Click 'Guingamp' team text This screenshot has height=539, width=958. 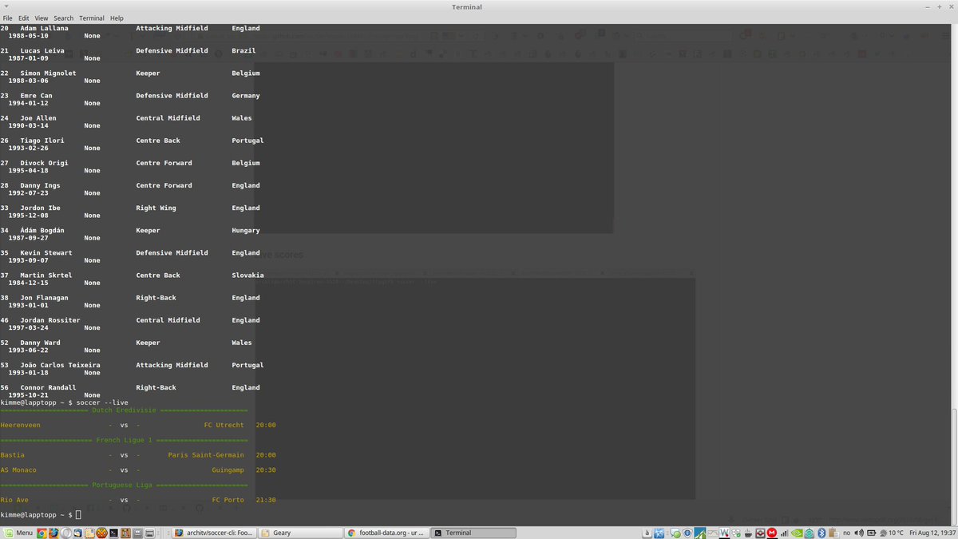228,470
